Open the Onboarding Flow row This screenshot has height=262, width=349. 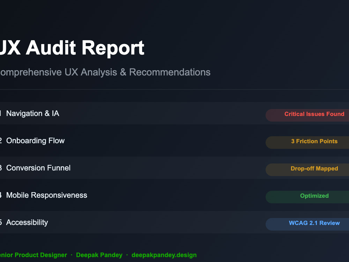click(174, 140)
